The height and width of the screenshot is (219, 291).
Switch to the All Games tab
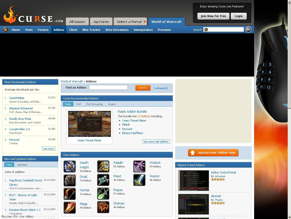tap(77, 22)
